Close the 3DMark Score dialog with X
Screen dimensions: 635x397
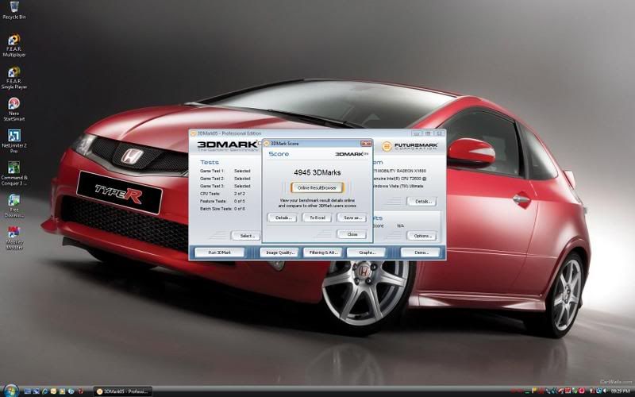[366, 144]
